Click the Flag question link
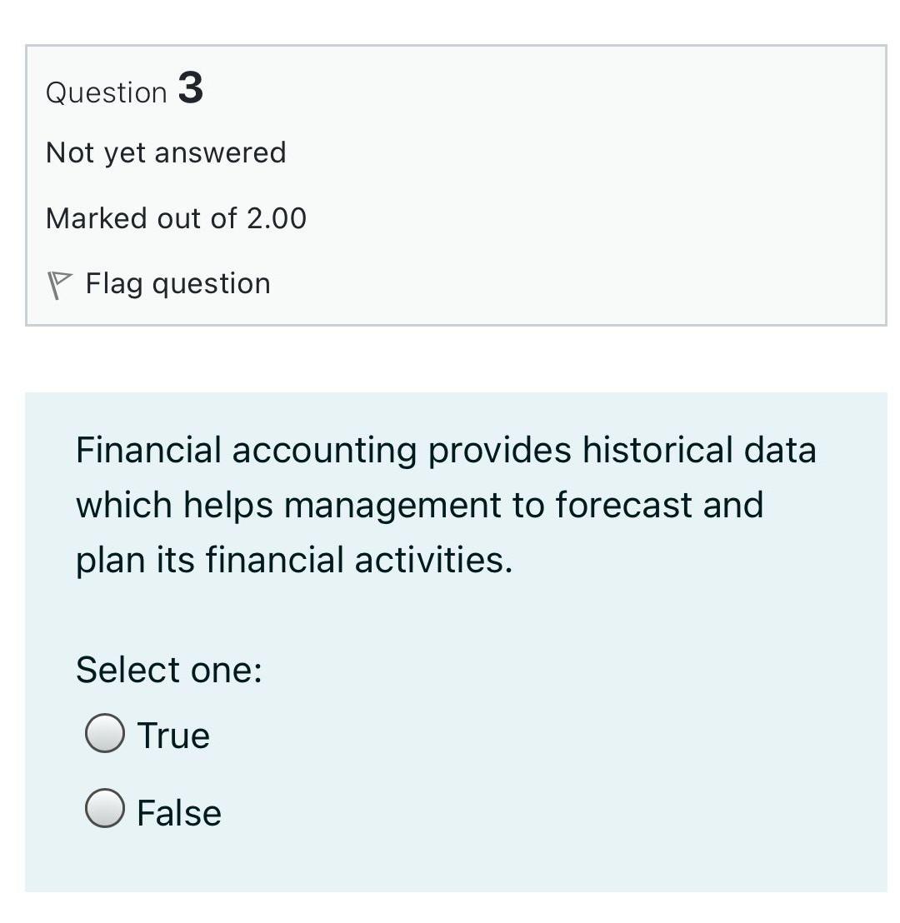The height and width of the screenshot is (923, 900). 177,283
